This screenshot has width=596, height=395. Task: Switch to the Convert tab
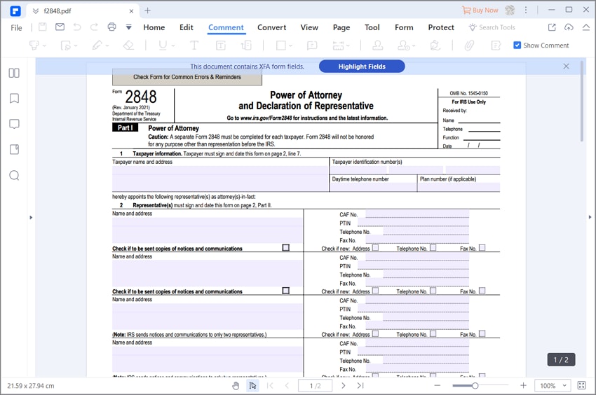pyautogui.click(x=272, y=27)
